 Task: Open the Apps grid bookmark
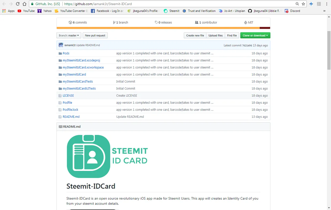(x=8, y=11)
